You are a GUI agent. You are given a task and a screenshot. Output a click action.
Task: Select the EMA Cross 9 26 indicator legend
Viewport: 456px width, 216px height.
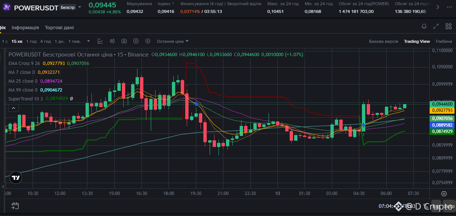[24, 63]
